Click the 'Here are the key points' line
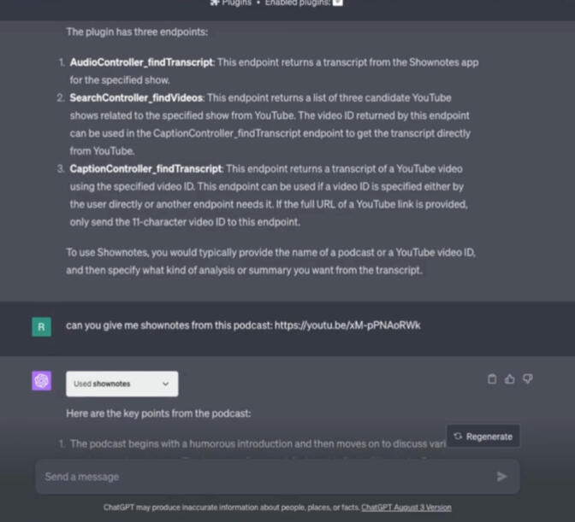This screenshot has height=522, width=575. tap(158, 413)
